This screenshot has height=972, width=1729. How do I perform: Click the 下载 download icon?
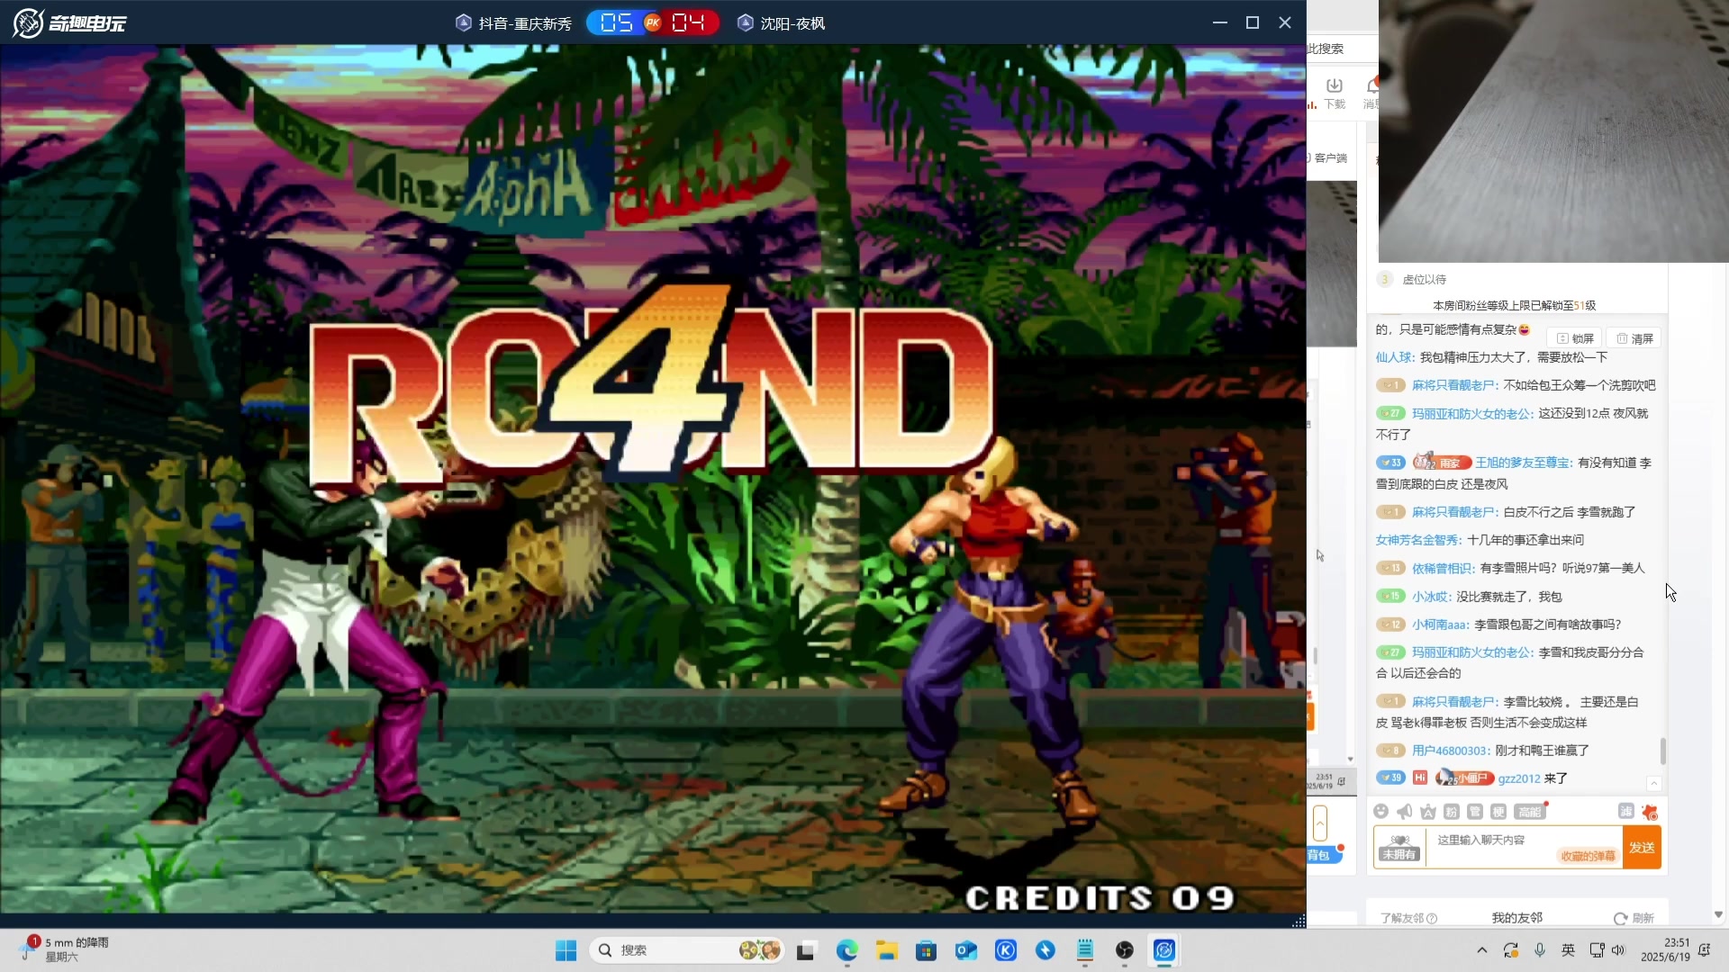coord(1335,93)
